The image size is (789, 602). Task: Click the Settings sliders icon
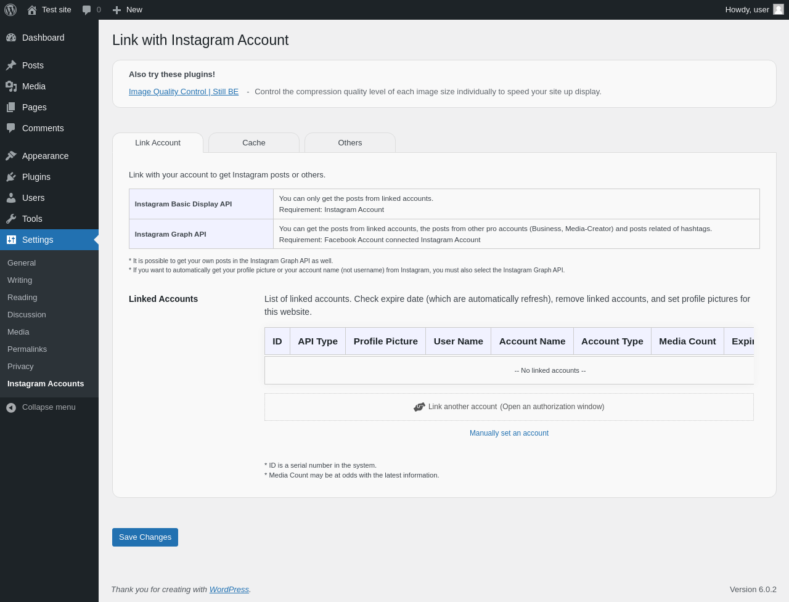click(11, 240)
